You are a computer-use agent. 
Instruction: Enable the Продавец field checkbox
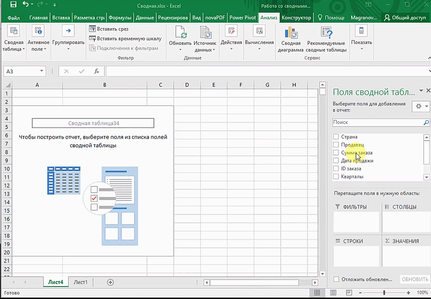[336, 145]
